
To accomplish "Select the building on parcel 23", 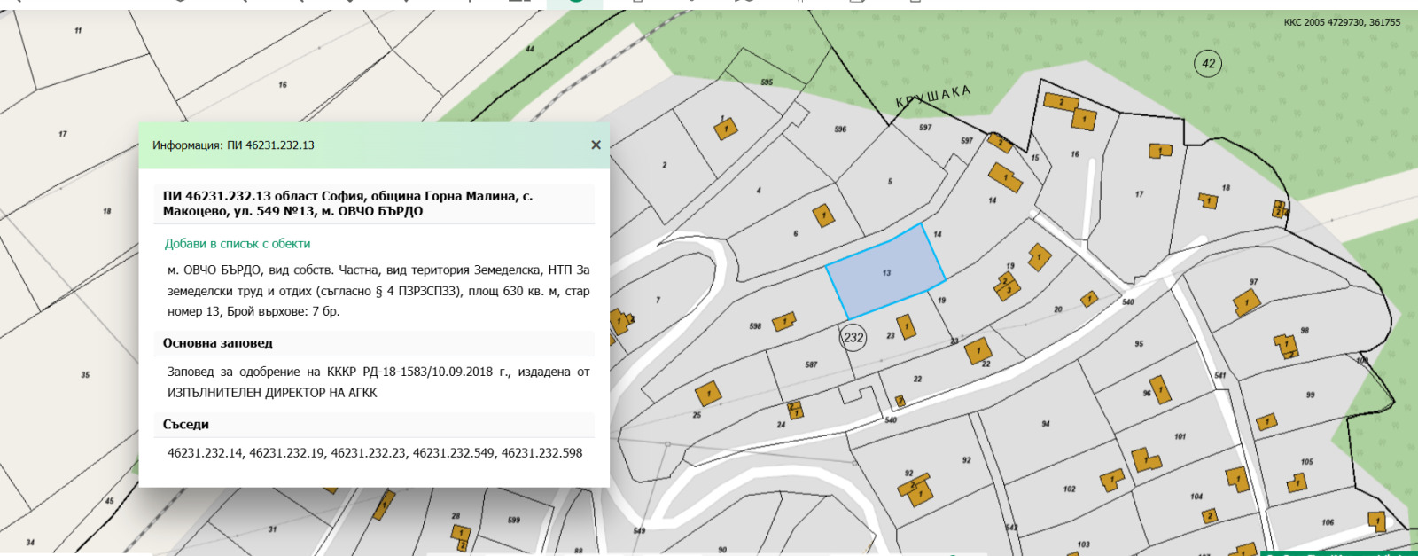I will pos(907,326).
